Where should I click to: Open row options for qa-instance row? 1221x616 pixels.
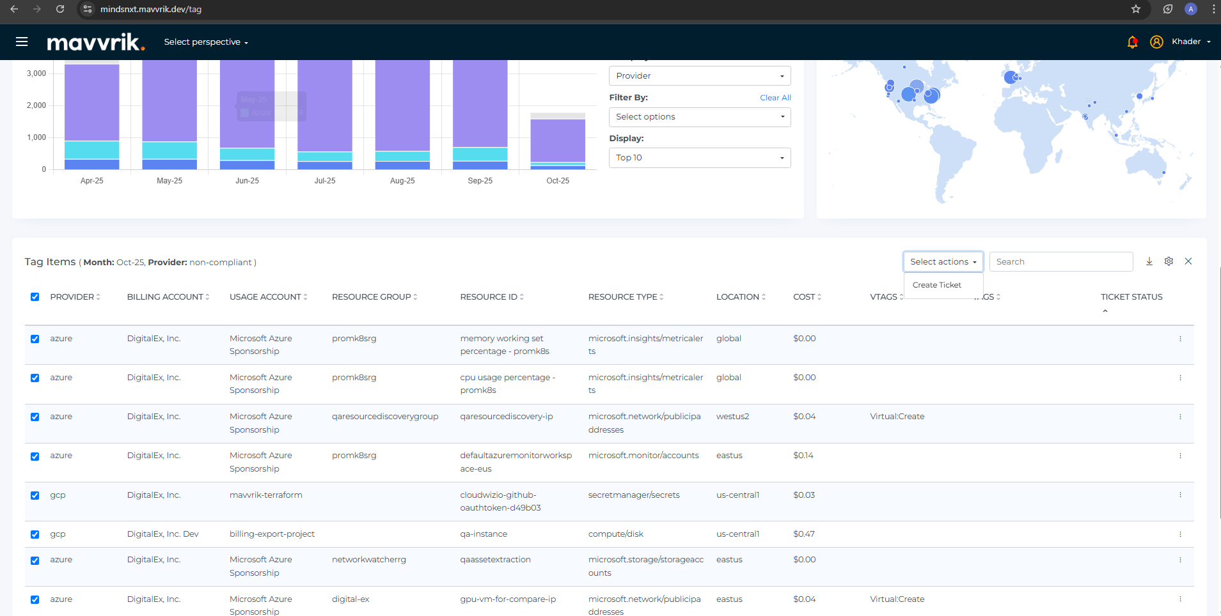[x=1180, y=534]
